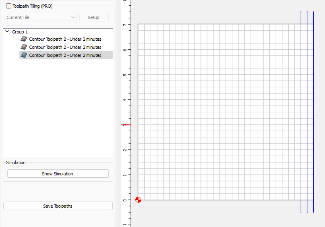Screen dimensions: 325x227
Task: Enable the Toolpath Tiling (PRO) checkbox
Action: point(9,6)
